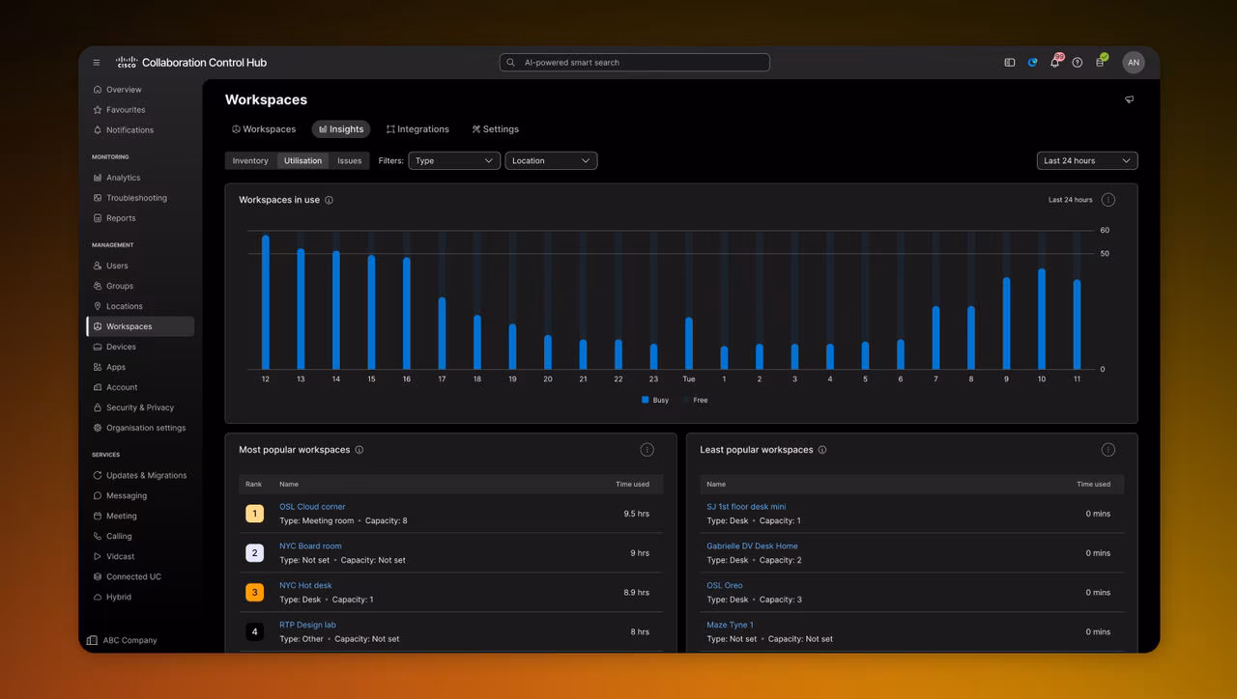Image resolution: width=1237 pixels, height=699 pixels.
Task: Switch to the Integrations tab
Action: click(x=417, y=129)
